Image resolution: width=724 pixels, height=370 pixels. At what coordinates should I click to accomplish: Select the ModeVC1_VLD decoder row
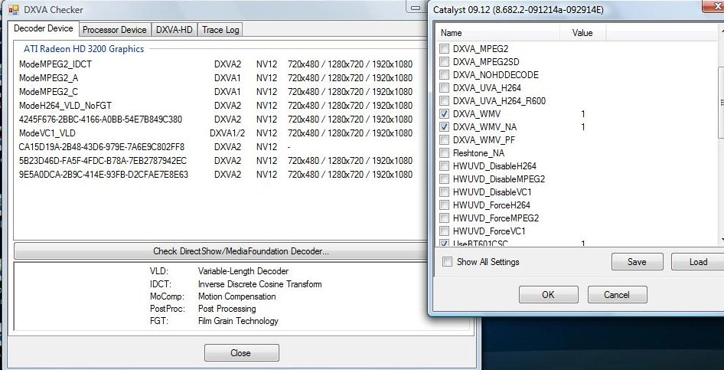(x=216, y=133)
